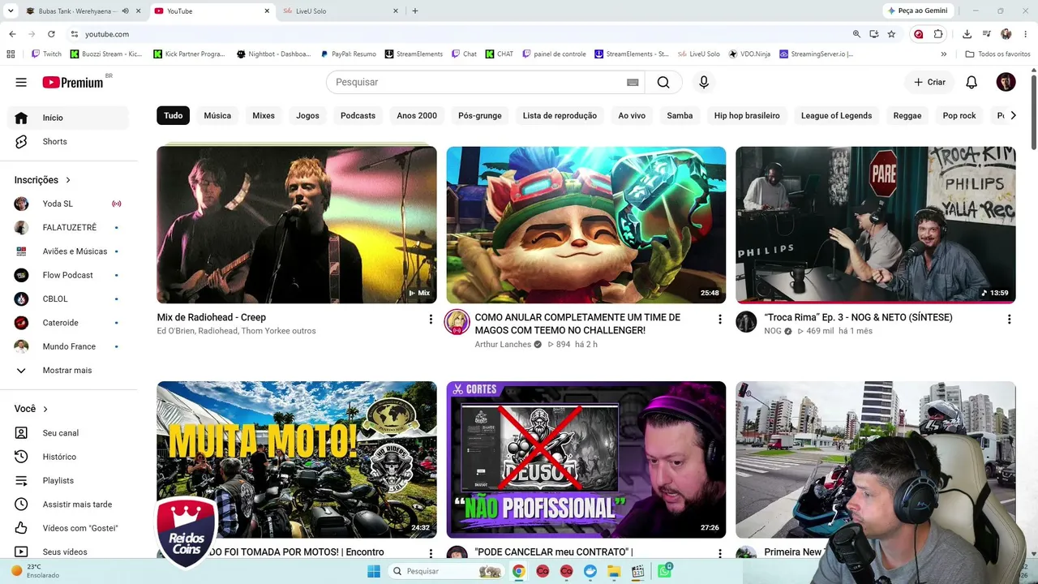Mute audio on the Bubas Tank tab
Image resolution: width=1038 pixels, height=584 pixels.
[x=125, y=11]
